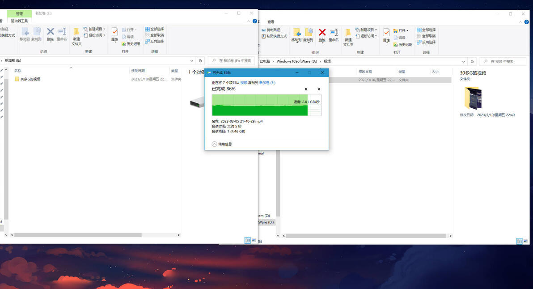Image resolution: width=533 pixels, height=289 pixels.
Task: Click 全部选择 in the left window ribbon
Action: pyautogui.click(x=154, y=29)
